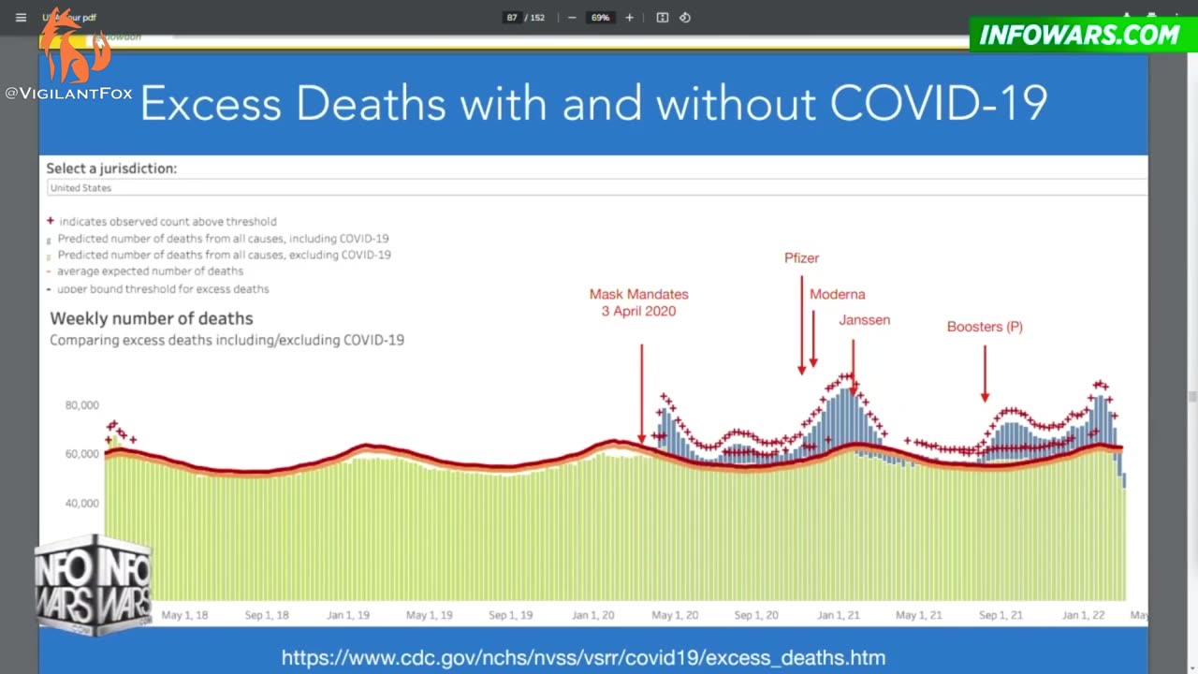The width and height of the screenshot is (1198, 674).
Task: Click legend entry 'indicates observed count above threshold'
Action: (x=168, y=222)
